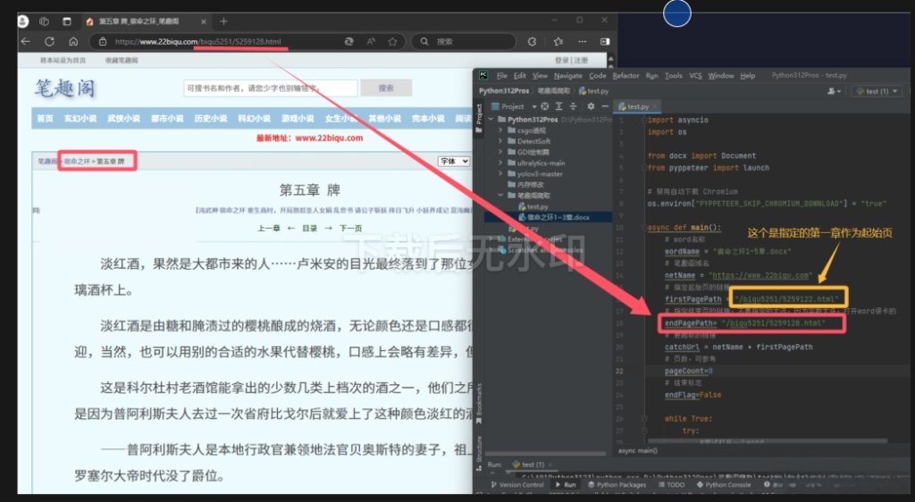Close the 第五章 牌 browser tab
Image resolution: width=915 pixels, height=502 pixels.
(x=203, y=21)
